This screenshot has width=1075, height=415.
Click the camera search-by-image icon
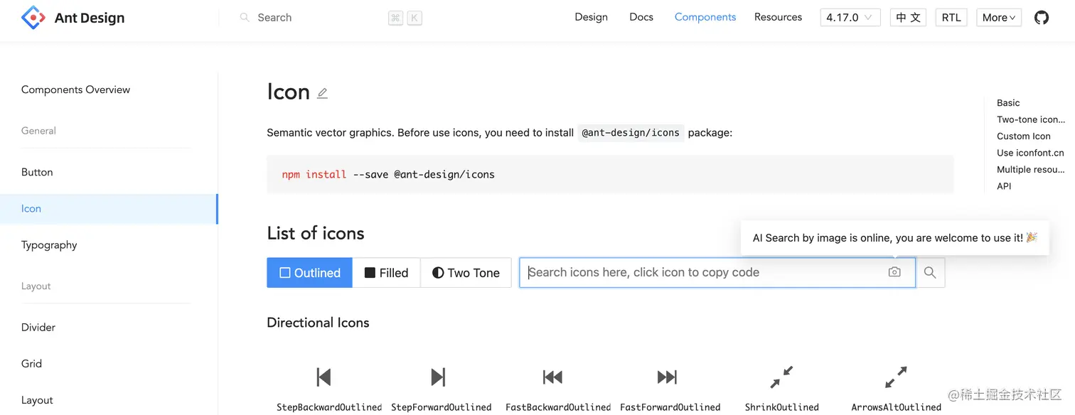(x=894, y=272)
